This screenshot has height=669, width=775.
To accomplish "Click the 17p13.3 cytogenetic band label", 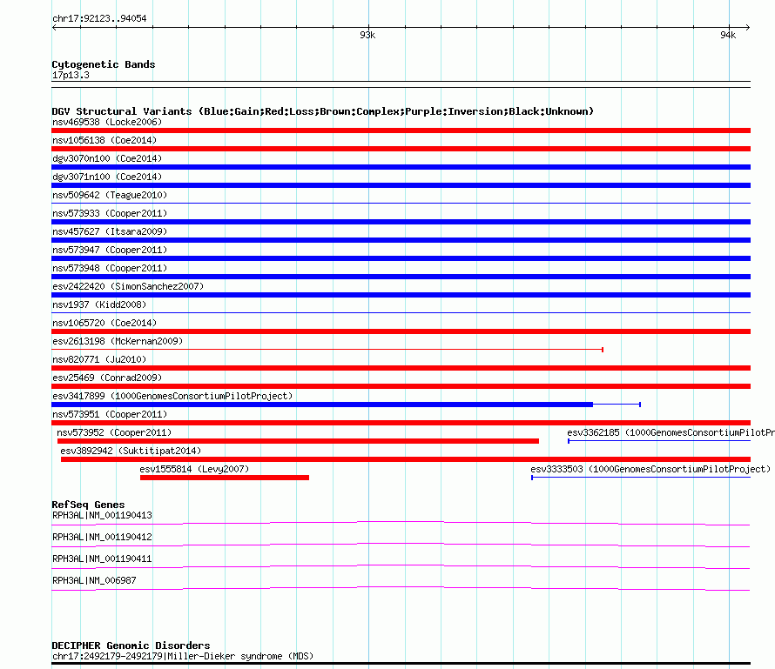I will click(71, 75).
